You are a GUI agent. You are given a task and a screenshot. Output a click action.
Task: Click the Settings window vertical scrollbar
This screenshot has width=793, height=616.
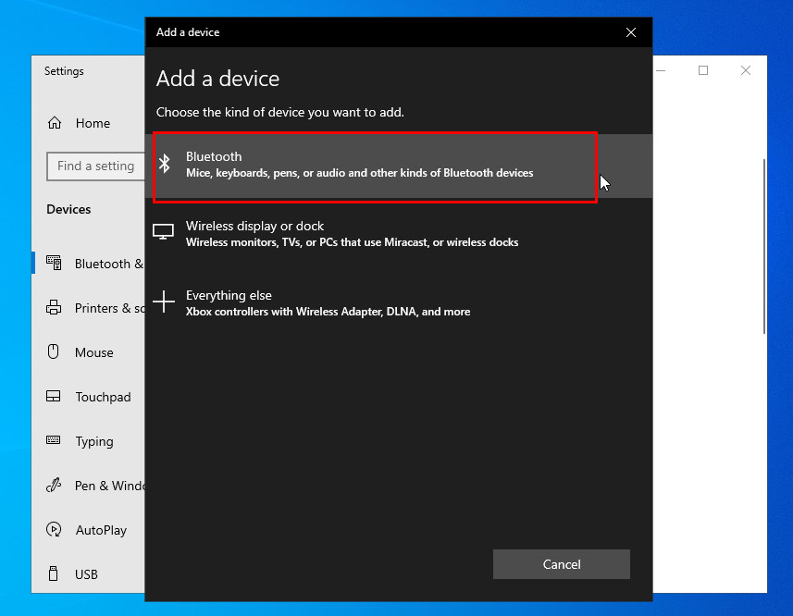pyautogui.click(x=764, y=246)
